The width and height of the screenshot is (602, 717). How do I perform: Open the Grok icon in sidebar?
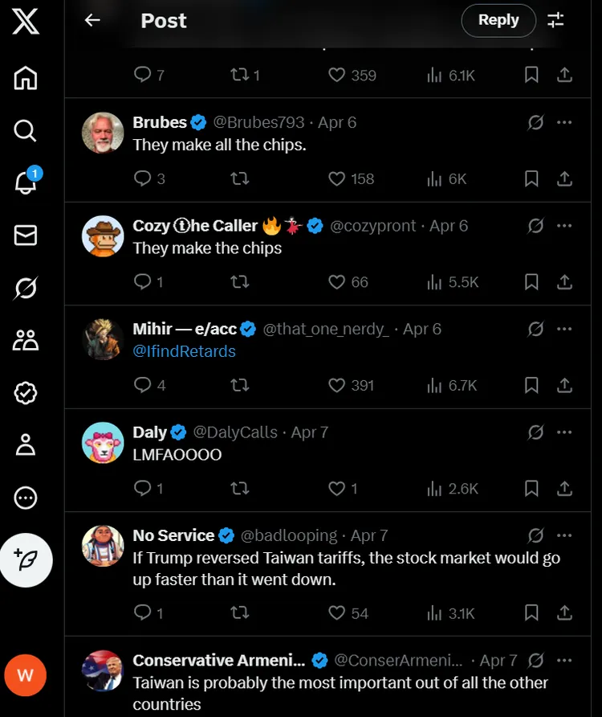[x=26, y=288]
